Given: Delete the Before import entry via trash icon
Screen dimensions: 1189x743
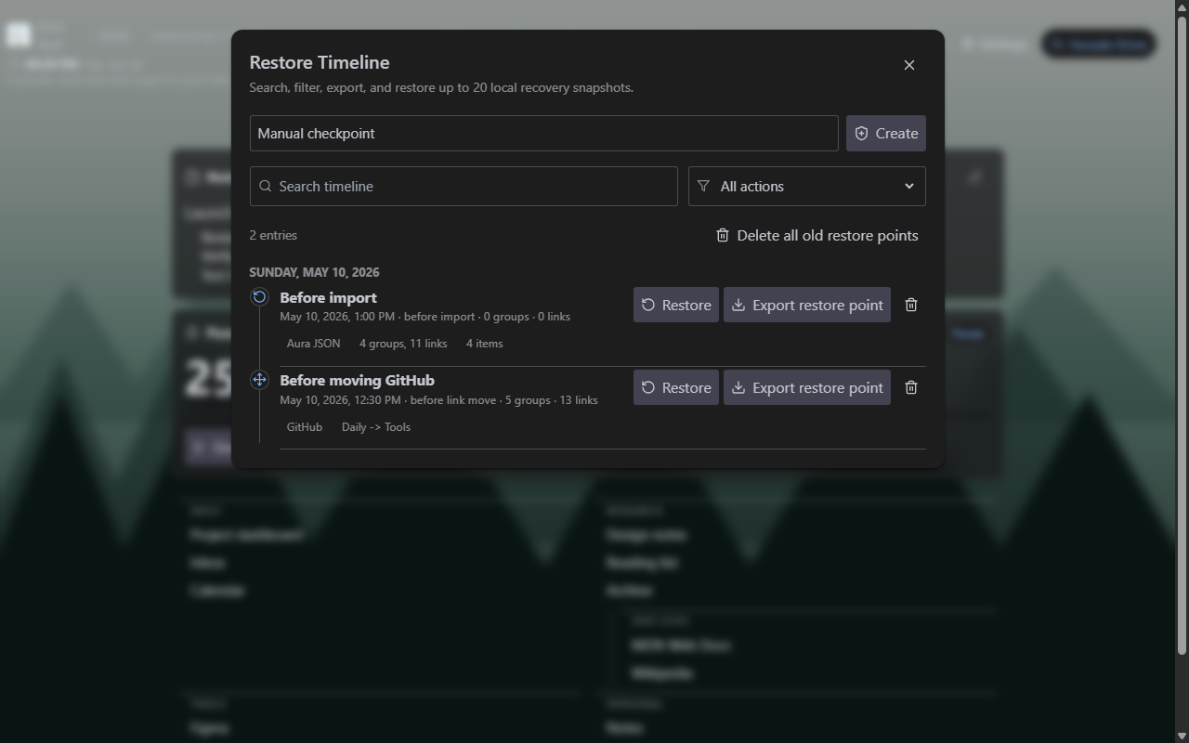Looking at the screenshot, I should (911, 305).
